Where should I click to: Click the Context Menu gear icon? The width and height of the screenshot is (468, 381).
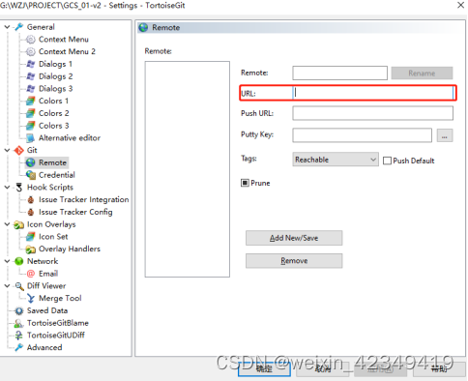point(31,40)
